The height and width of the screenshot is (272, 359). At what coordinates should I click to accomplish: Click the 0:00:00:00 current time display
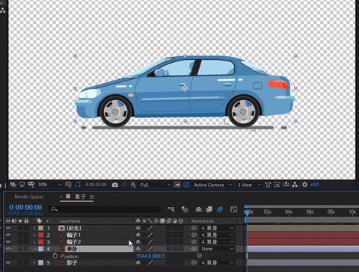(x=25, y=207)
